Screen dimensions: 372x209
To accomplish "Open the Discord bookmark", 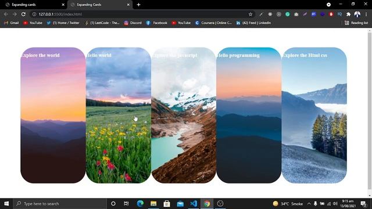I will click(133, 23).
